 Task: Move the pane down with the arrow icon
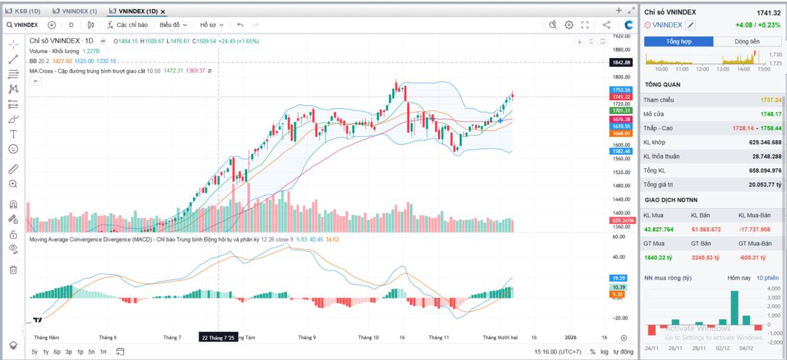pos(579,41)
